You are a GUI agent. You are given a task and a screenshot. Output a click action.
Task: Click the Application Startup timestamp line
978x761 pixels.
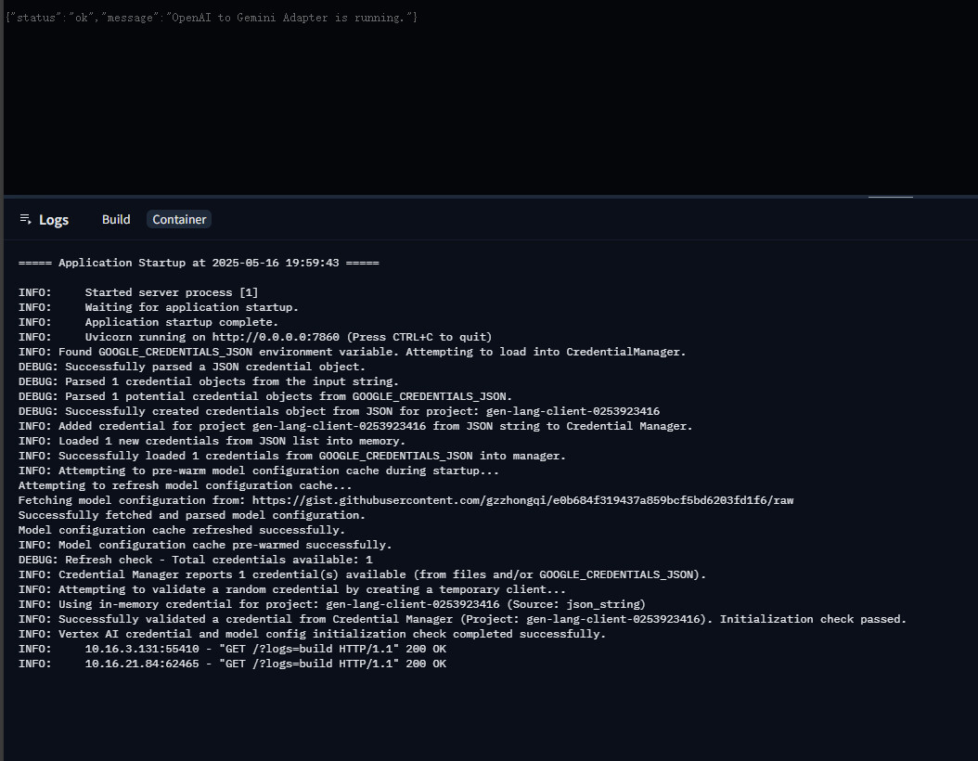pos(199,263)
